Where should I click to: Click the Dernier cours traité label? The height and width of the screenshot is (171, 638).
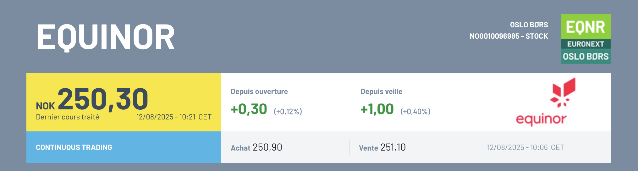point(68,117)
